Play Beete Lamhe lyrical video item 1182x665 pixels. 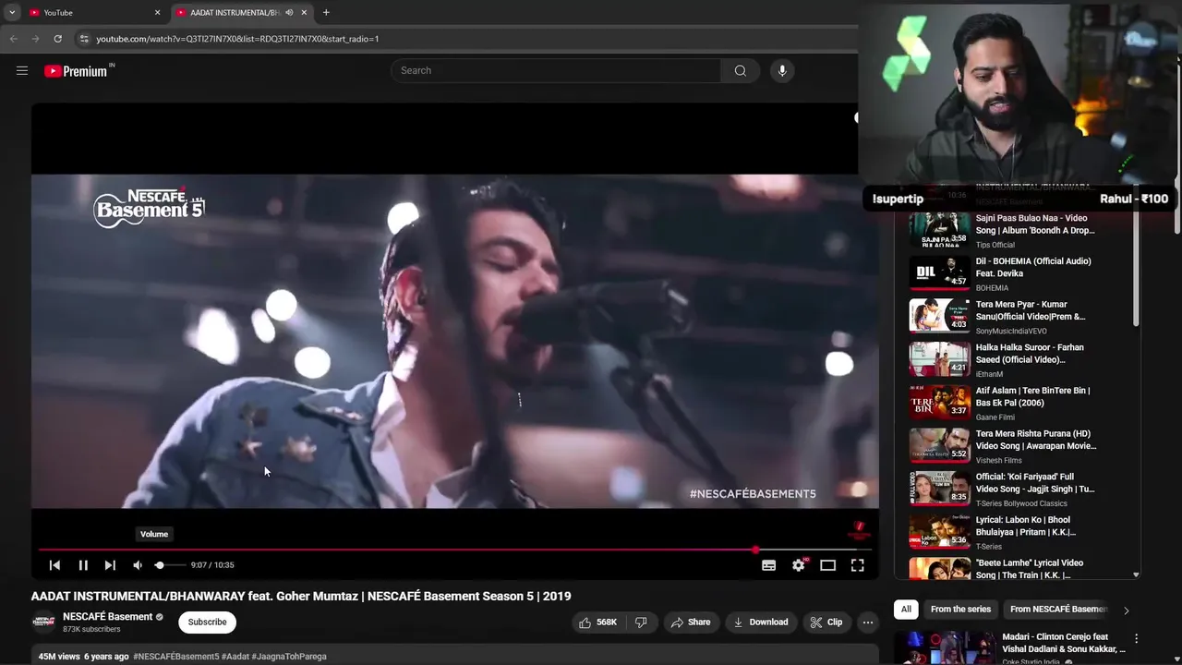click(1014, 568)
